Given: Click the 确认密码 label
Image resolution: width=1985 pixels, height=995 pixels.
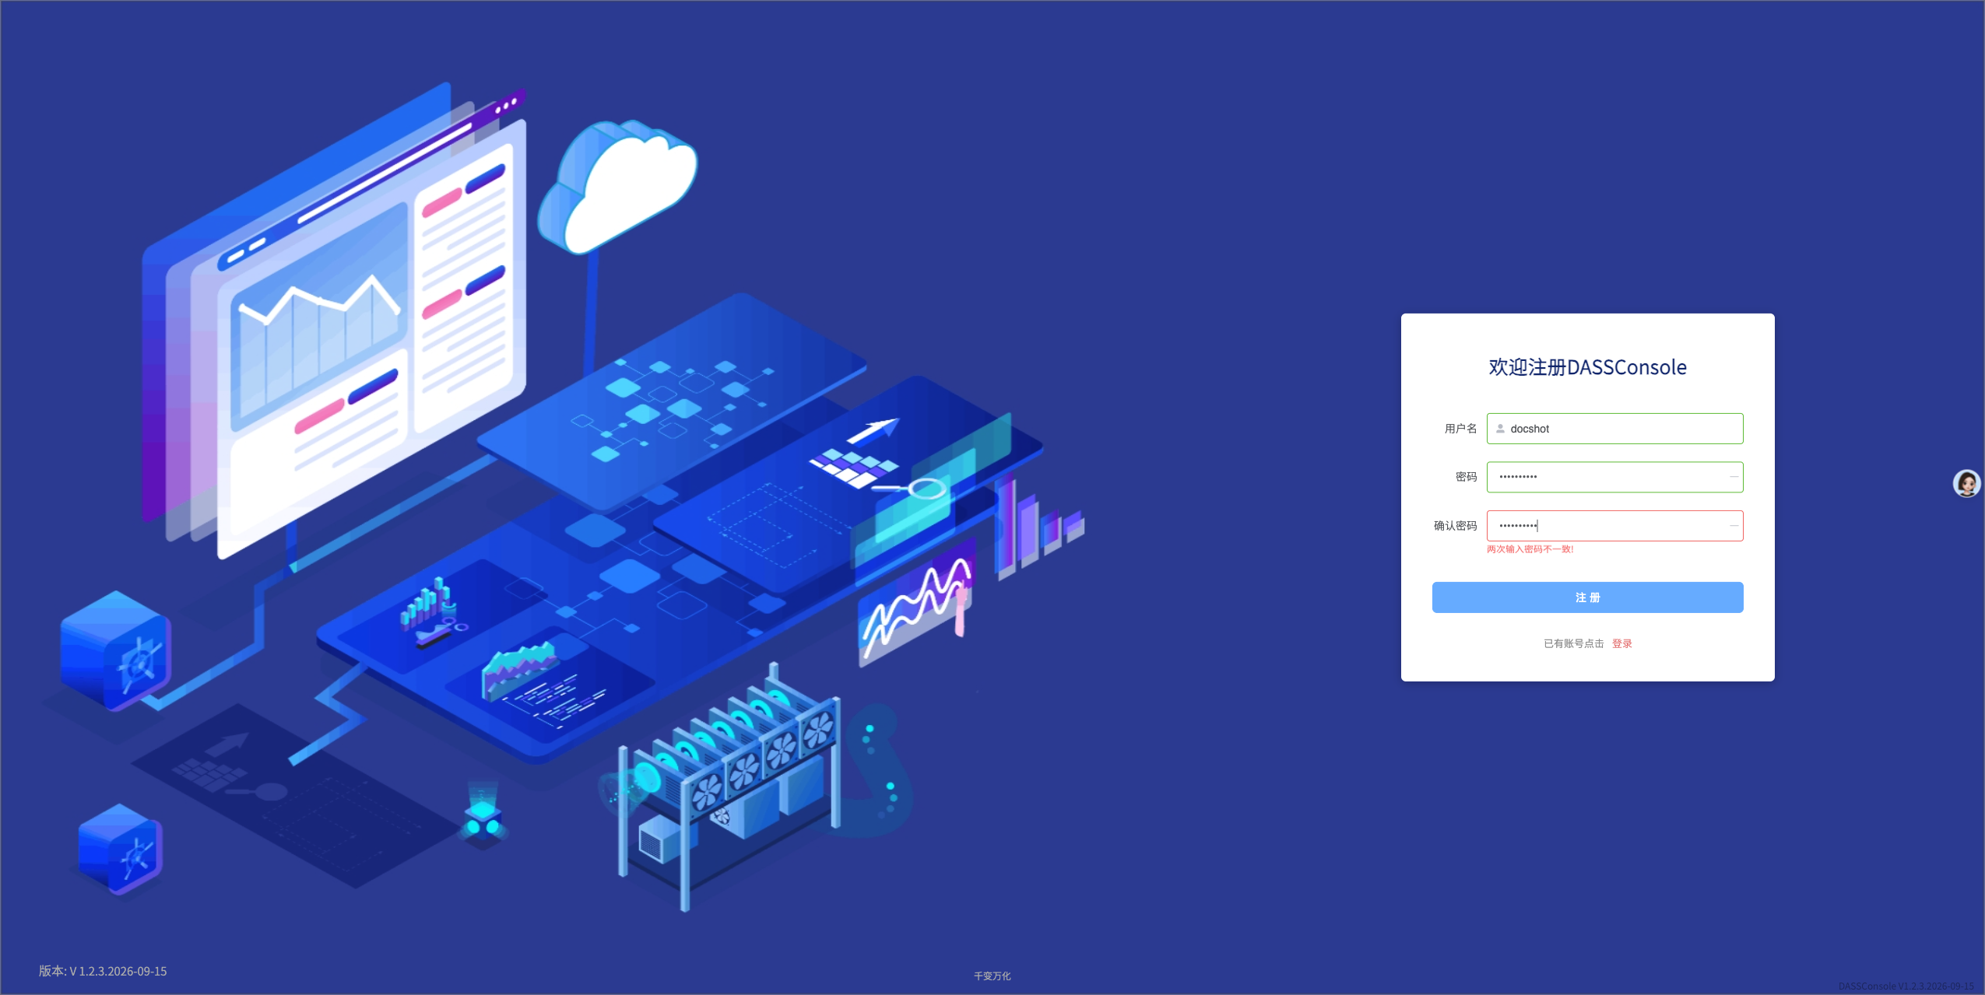Looking at the screenshot, I should click(1455, 526).
